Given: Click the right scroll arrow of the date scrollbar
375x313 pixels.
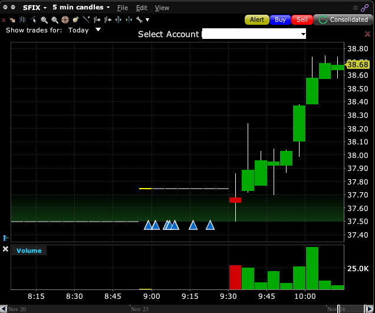Looking at the screenshot, I should [x=370, y=309].
